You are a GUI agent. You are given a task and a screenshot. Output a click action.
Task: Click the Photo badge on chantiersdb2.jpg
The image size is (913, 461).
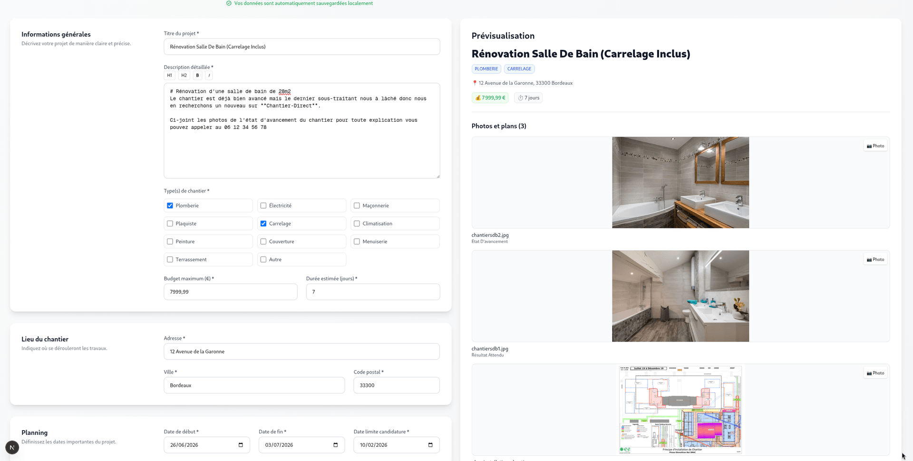coord(875,146)
